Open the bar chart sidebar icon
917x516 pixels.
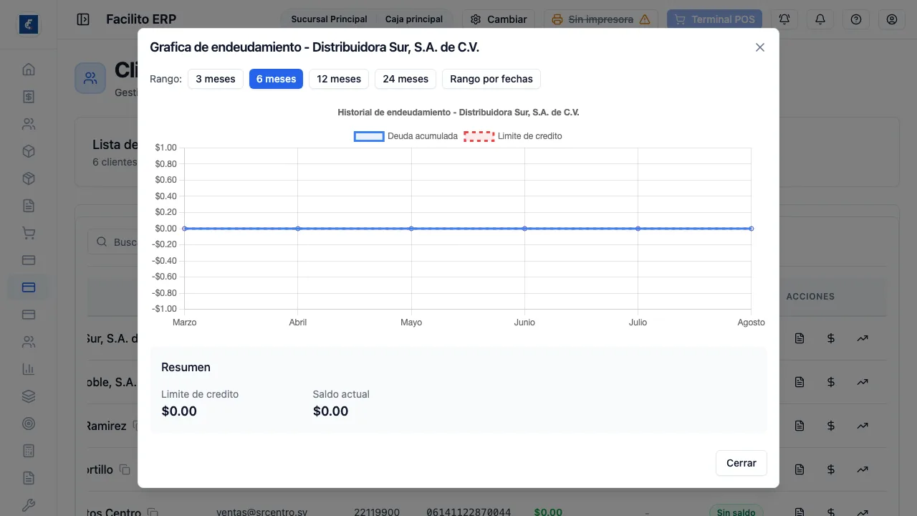pos(29,369)
